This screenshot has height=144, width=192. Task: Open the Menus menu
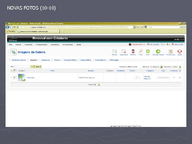[18, 45]
